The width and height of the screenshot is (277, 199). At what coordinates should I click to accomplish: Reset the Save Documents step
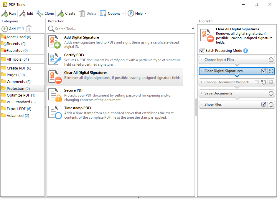(x=271, y=93)
